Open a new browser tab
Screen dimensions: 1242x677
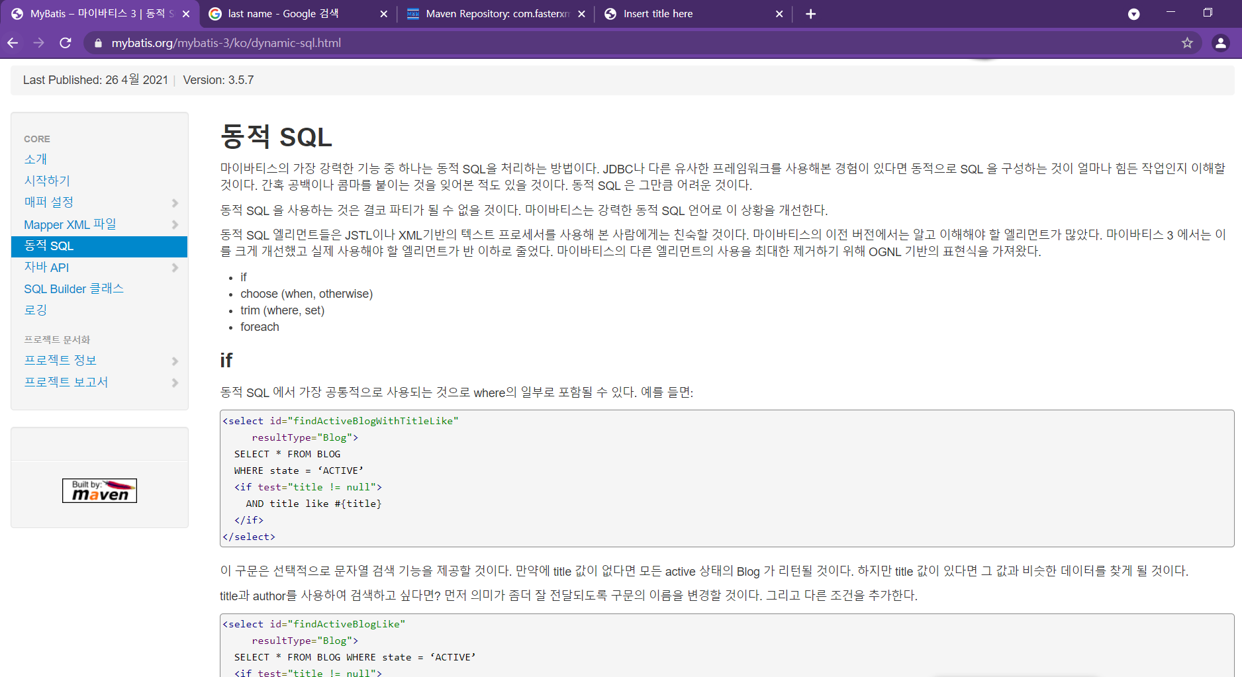[x=810, y=14]
